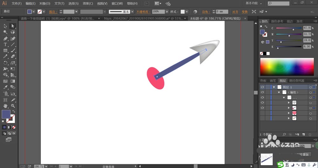The width and height of the screenshot is (318, 168).
Task: Click Create New Layer icon in Layers panel
Action: (x=303, y=134)
